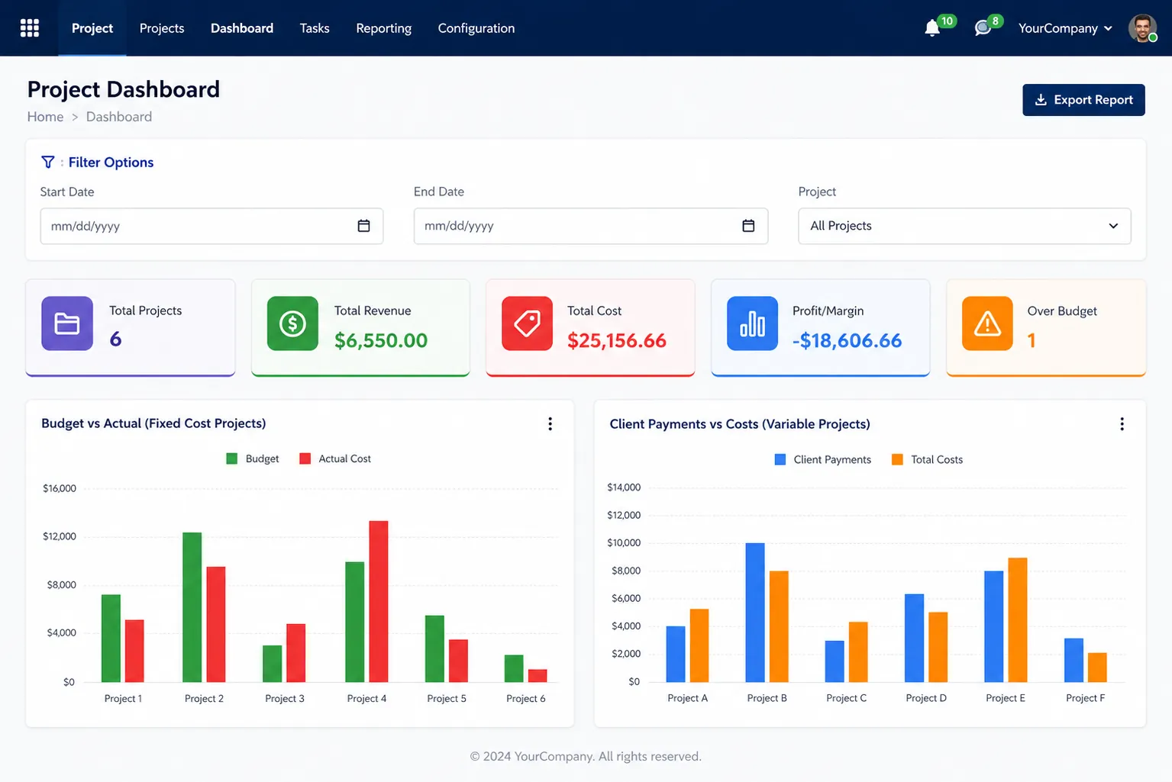Viewport: 1172px width, 782px height.
Task: Select the Project app menu item
Action: 92,28
